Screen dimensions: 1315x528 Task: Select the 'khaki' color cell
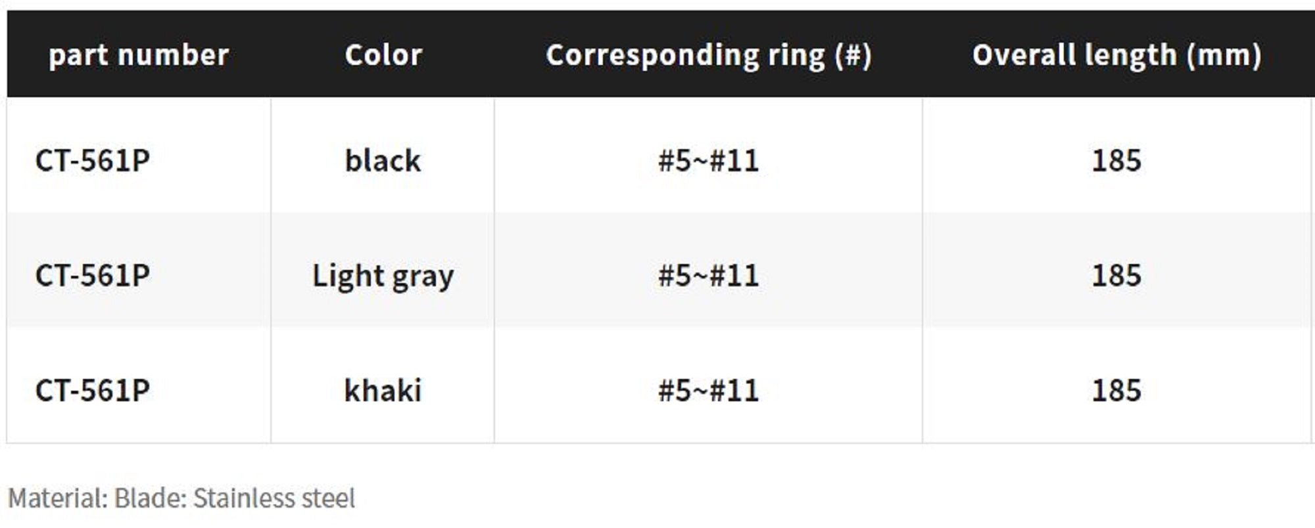coord(383,391)
